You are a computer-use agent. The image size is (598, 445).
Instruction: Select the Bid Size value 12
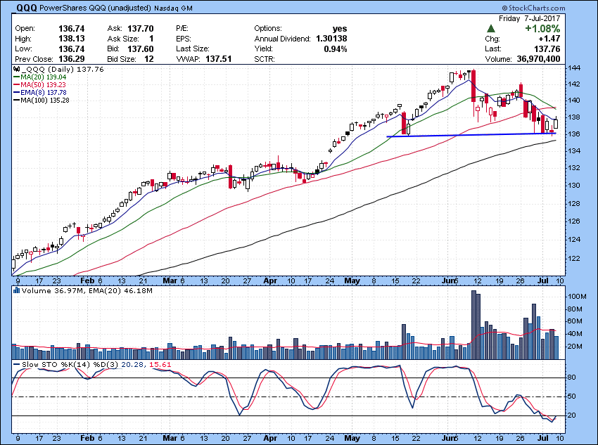pos(148,59)
